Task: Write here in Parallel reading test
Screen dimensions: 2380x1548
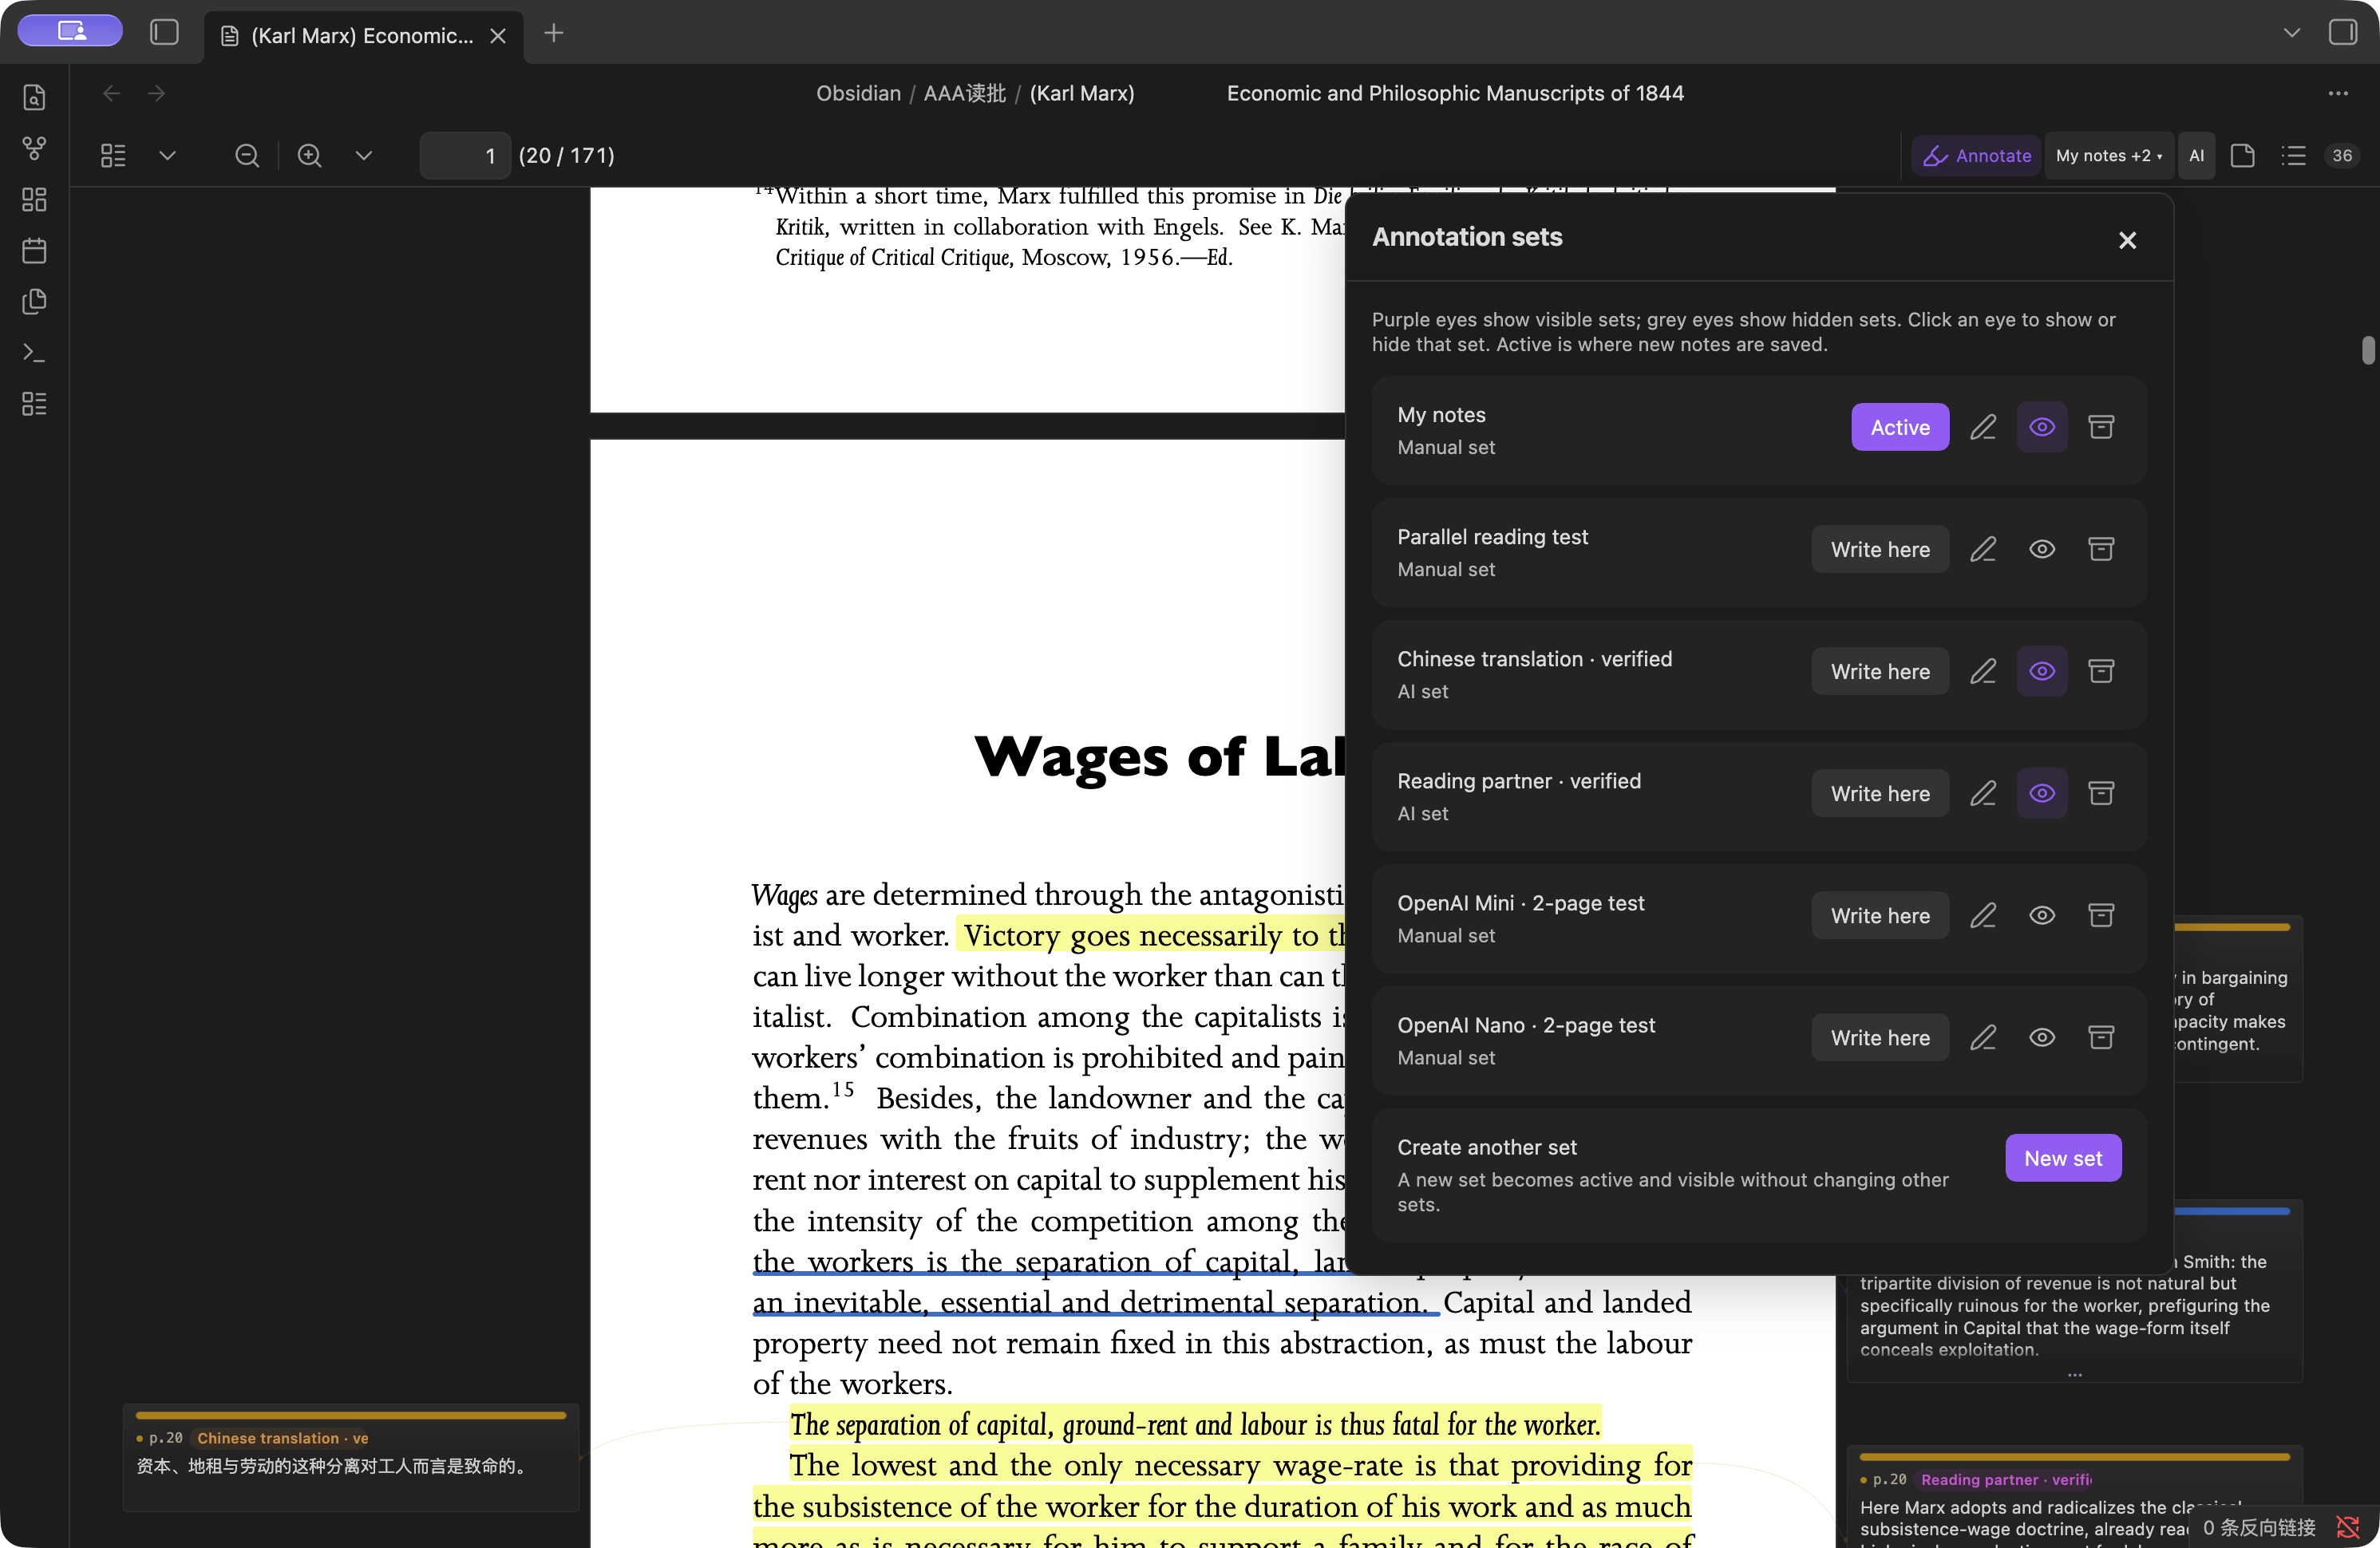Action: [x=1880, y=549]
